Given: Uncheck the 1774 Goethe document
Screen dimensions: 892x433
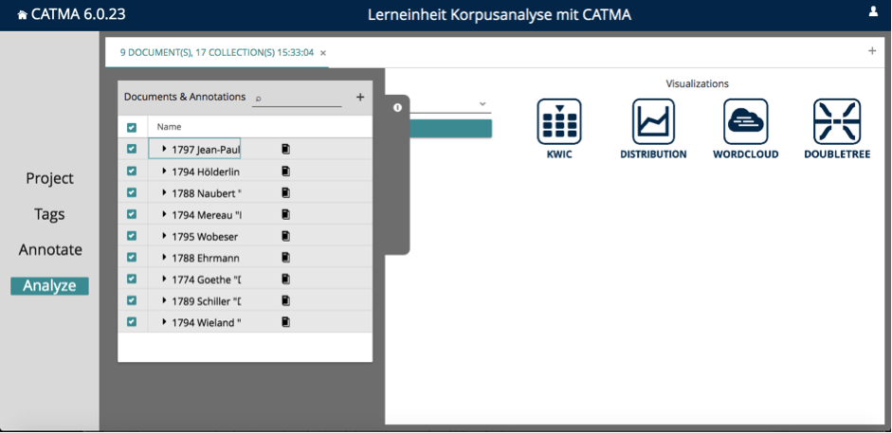Looking at the screenshot, I should click(x=132, y=279).
